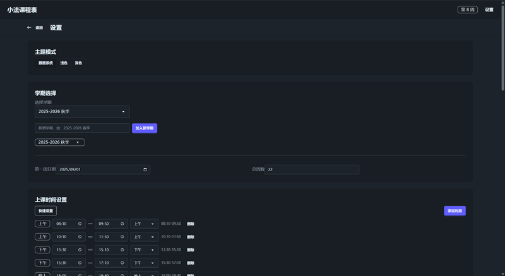Select 跟随系统 theme mode
The image size is (505, 276).
(x=45, y=63)
